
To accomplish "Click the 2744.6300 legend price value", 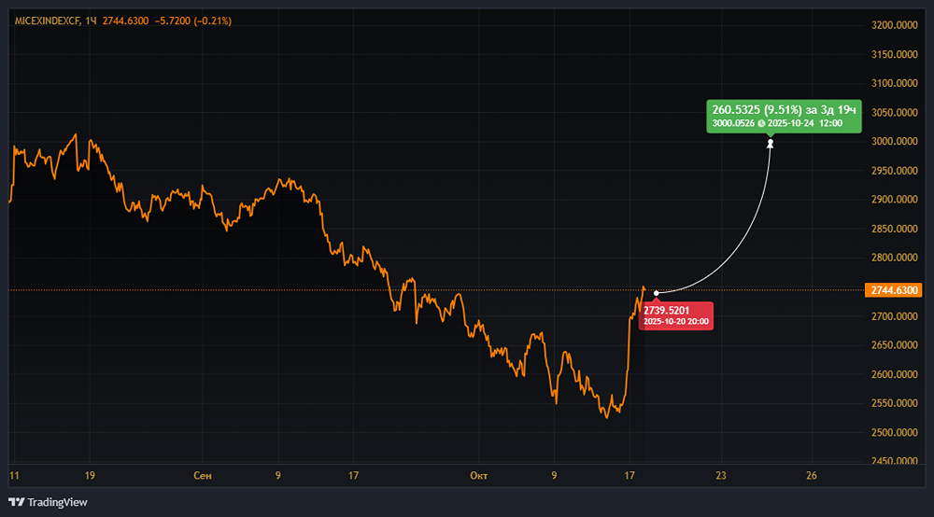I will [x=126, y=21].
